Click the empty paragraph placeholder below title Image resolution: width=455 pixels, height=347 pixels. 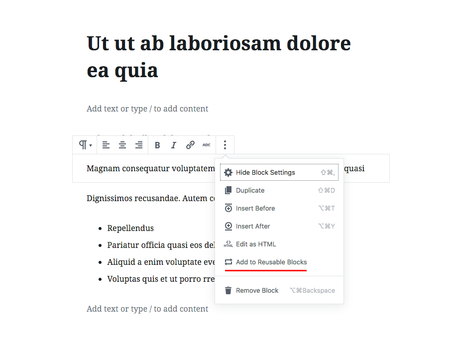[147, 109]
